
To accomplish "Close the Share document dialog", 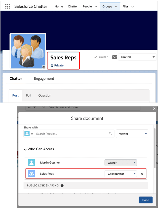I will pyautogui.click(x=154, y=109).
